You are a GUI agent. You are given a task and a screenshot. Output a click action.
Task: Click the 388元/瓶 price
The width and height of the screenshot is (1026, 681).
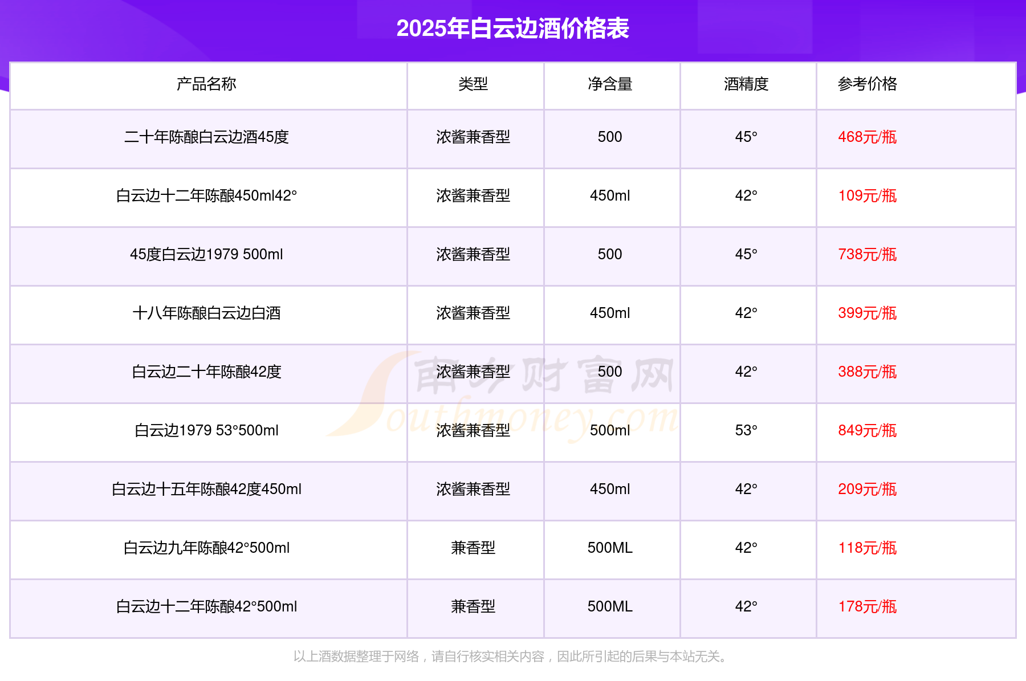pyautogui.click(x=867, y=372)
